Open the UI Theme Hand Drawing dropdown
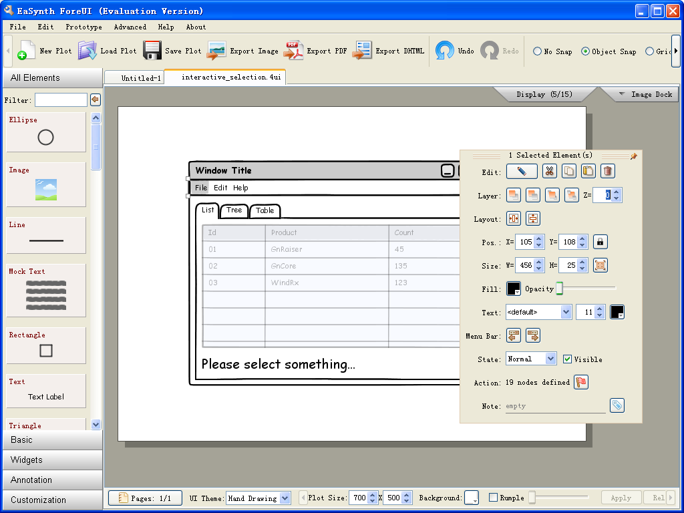Image resolution: width=684 pixels, height=513 pixels. (259, 498)
